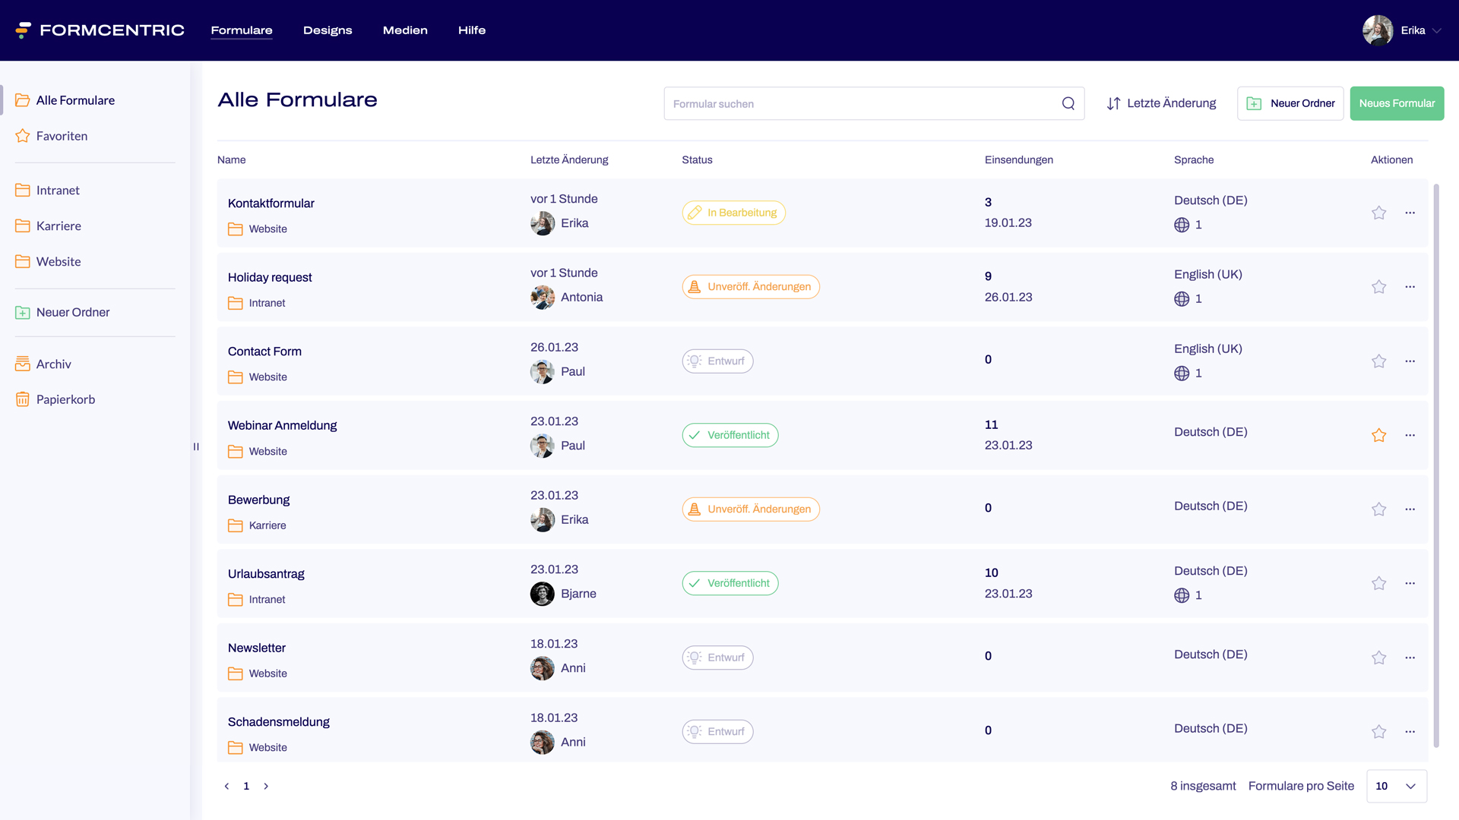Mark Kontaktformular as favorite with star

1378,213
